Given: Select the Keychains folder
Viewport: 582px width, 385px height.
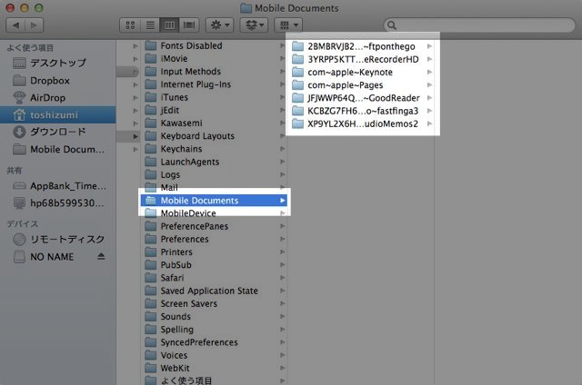Looking at the screenshot, I should (x=215, y=149).
